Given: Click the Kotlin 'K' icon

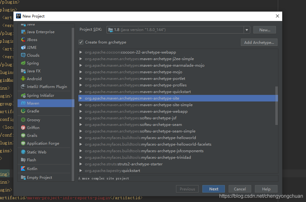Looking at the screenshot, I should (x=23, y=168).
